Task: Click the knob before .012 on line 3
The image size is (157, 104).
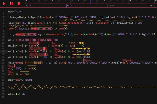Action: (x=139, y=17)
